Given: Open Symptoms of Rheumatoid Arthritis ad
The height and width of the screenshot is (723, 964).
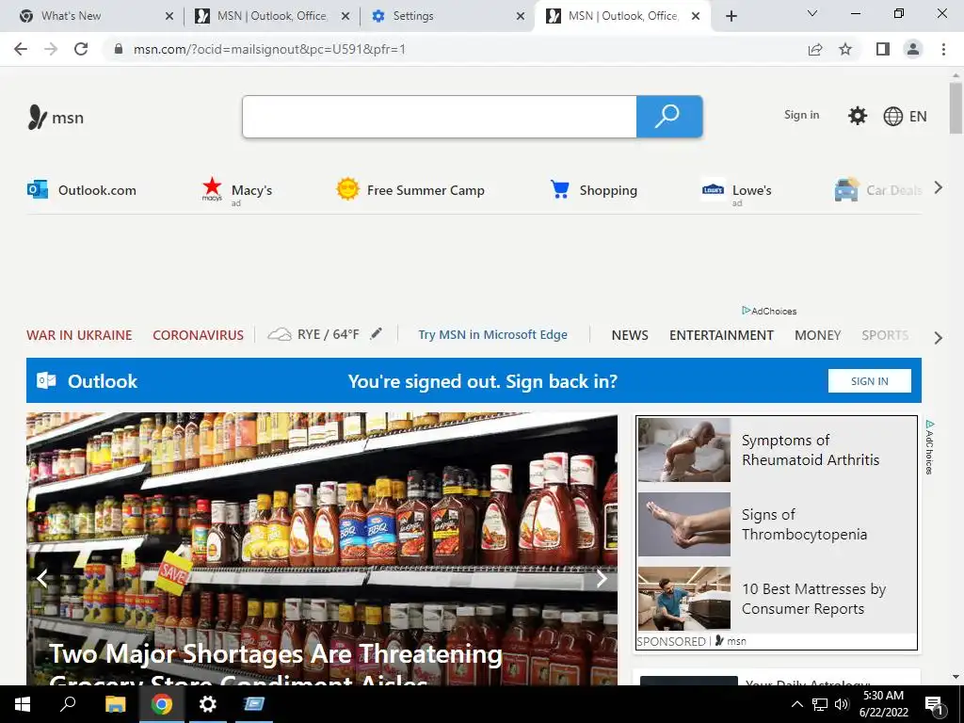Looking at the screenshot, I should click(811, 449).
